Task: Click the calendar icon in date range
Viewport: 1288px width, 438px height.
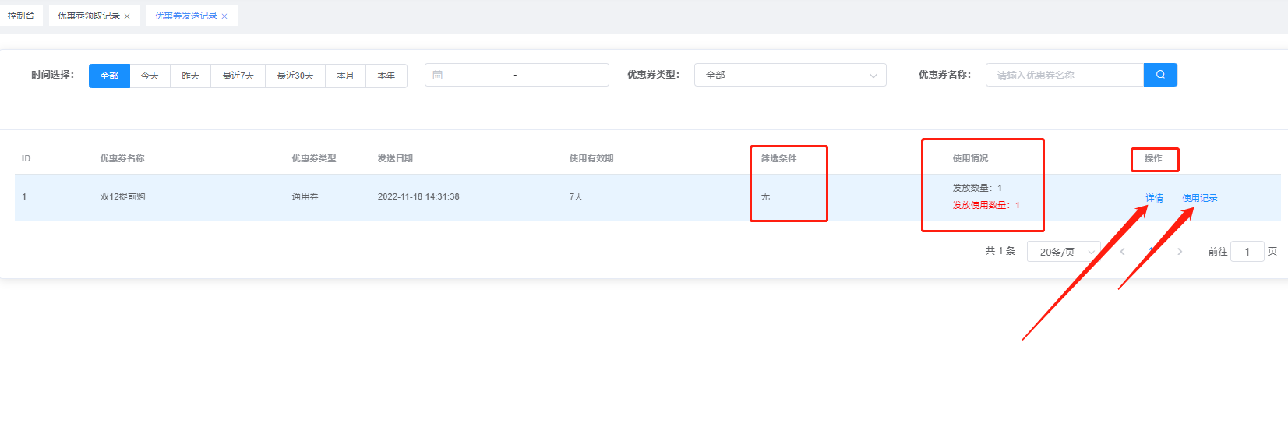Action: click(438, 76)
